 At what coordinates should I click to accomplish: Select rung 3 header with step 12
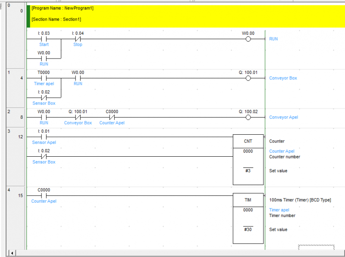[x=16, y=157]
